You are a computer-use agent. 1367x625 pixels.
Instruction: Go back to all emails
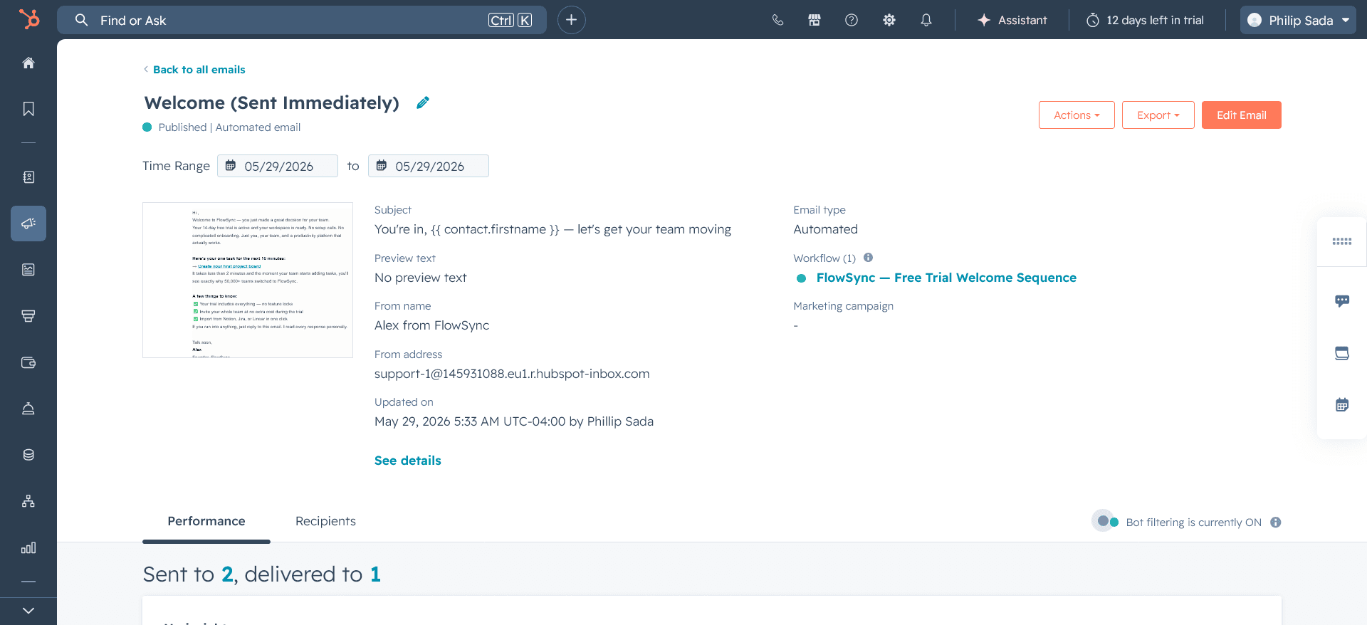pyautogui.click(x=194, y=70)
